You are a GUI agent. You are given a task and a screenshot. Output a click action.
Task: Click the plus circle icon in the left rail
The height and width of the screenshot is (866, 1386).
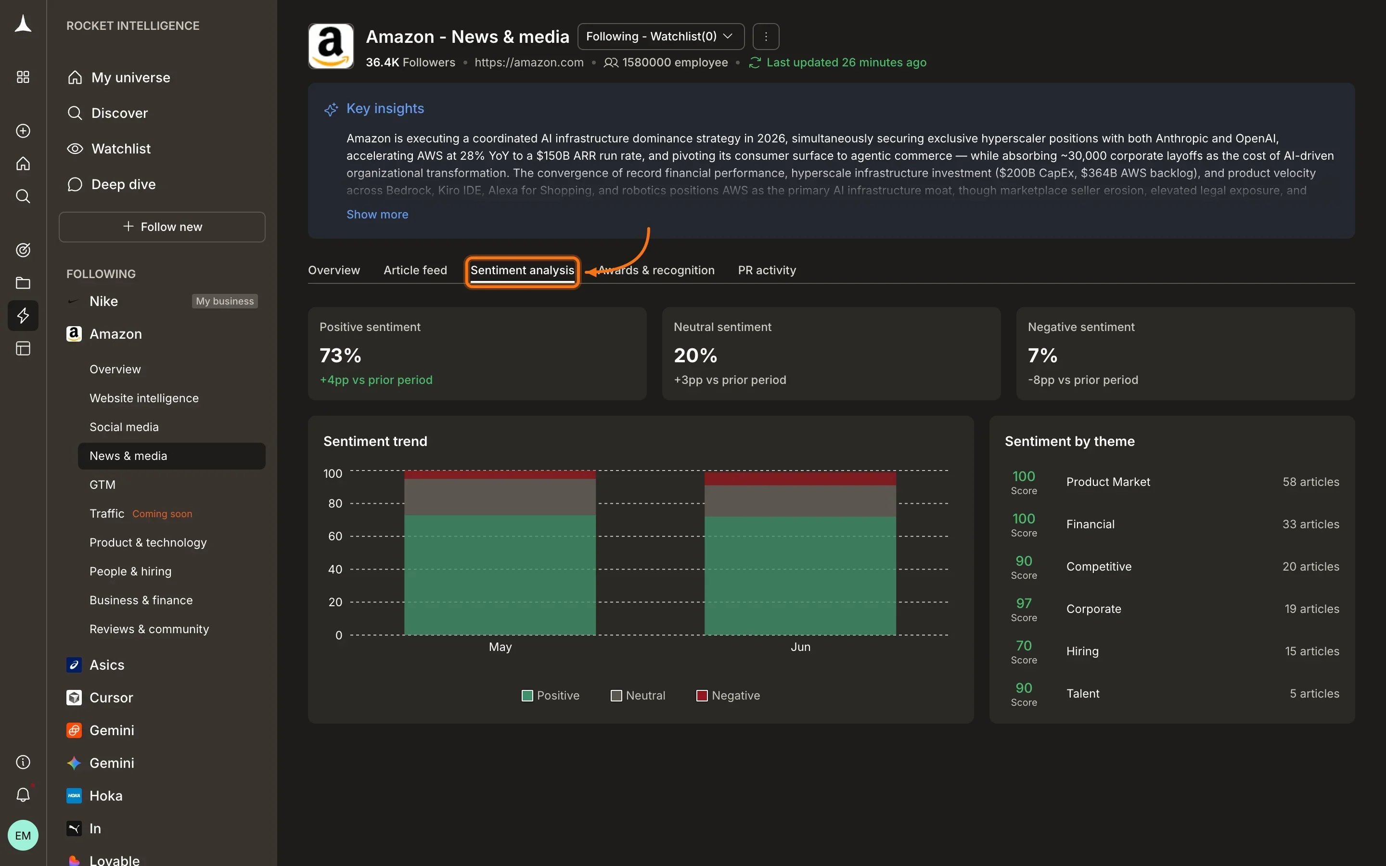23,130
